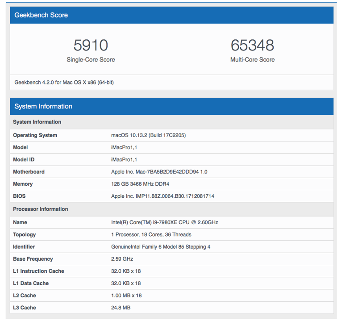
Task: Click Geekbench 4.2.0 for Mac OS X text
Action: (64, 83)
